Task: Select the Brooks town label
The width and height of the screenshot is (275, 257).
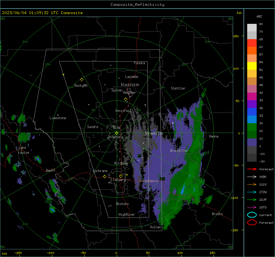Action: tap(217, 214)
